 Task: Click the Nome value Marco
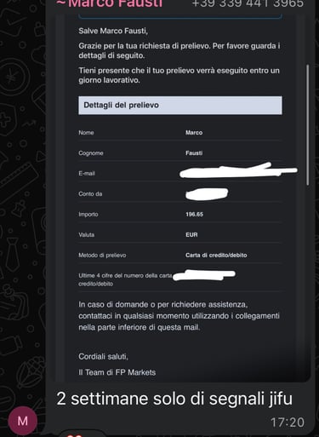click(194, 133)
